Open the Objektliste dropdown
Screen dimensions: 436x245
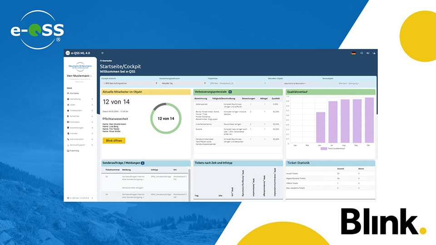[x=237, y=83]
